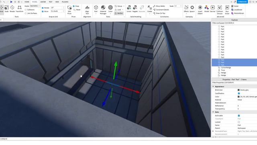Switch to the MODEL tab
The image size is (257, 145).
click(35, 2)
